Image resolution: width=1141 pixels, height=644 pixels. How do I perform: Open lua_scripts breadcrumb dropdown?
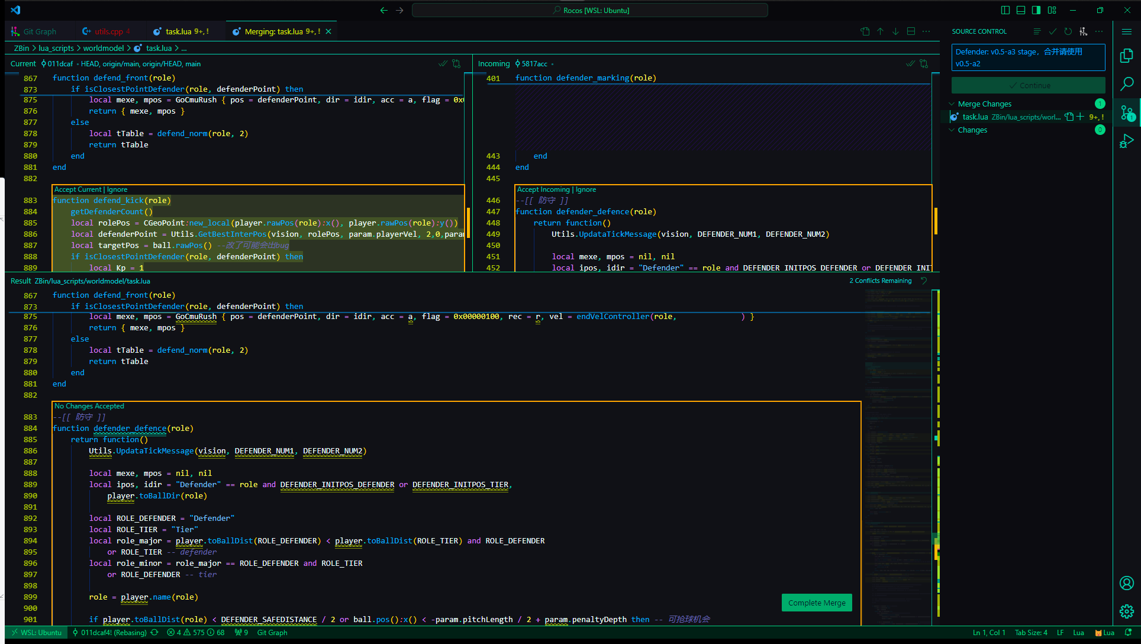[x=56, y=48]
